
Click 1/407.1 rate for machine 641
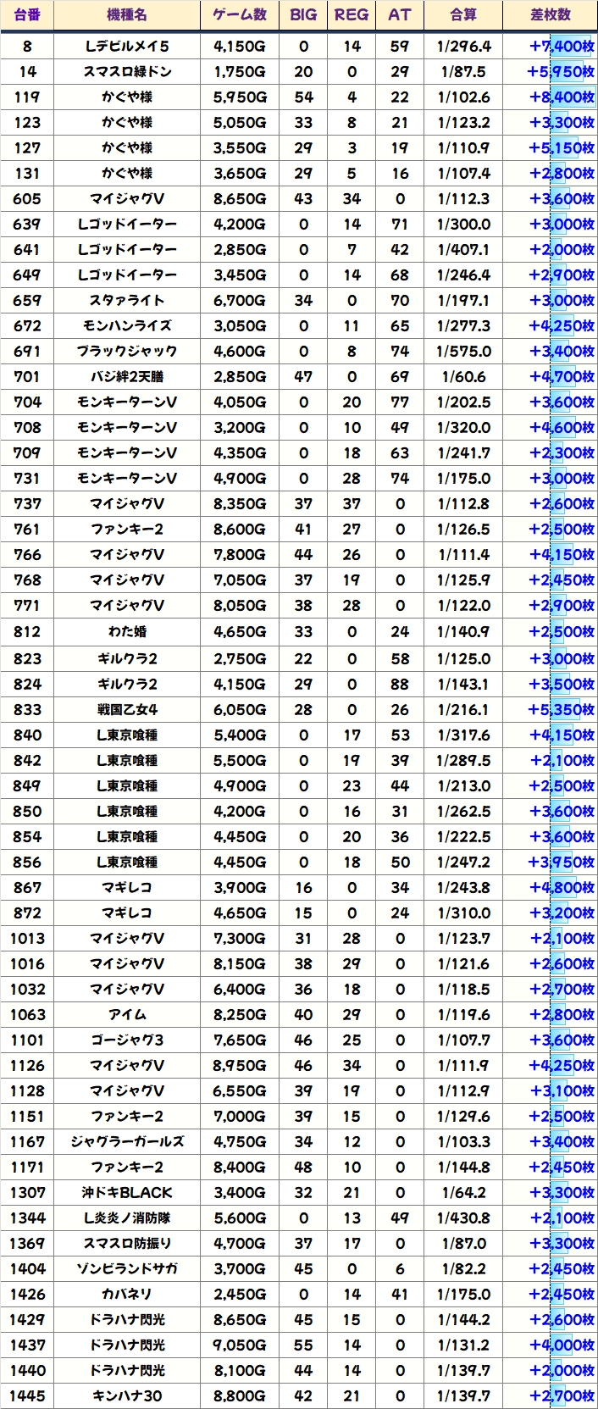tap(463, 249)
